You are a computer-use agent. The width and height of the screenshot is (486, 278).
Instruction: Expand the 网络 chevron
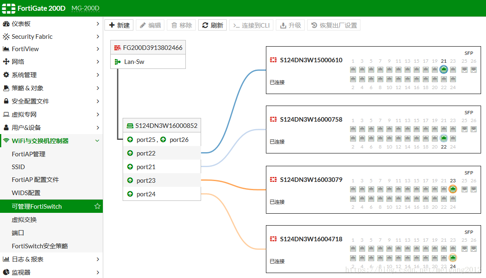(x=97, y=61)
